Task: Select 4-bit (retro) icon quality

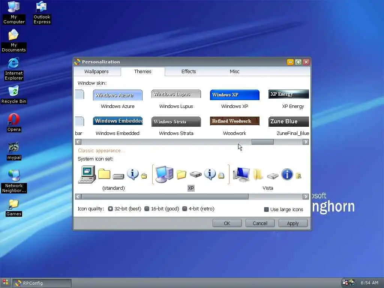Action: (198, 208)
